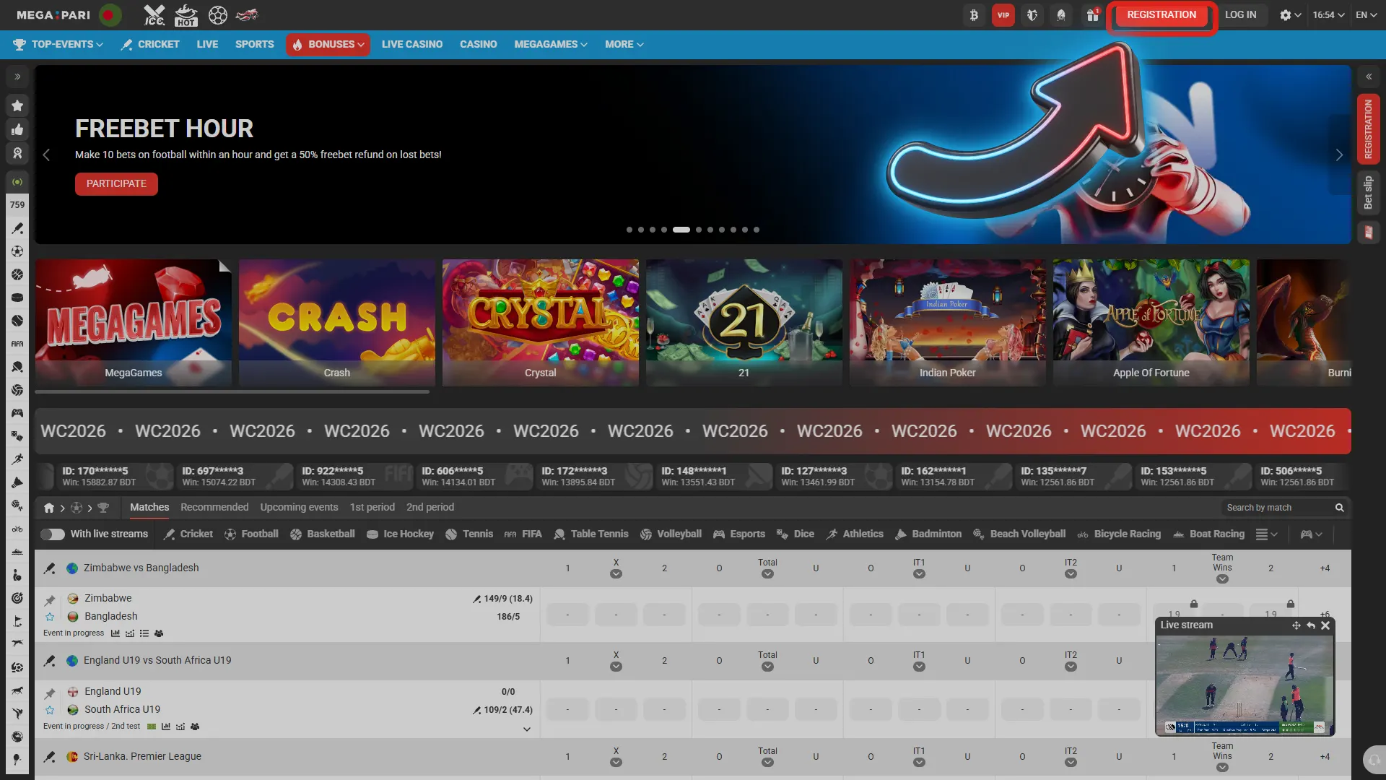Select the basketball icon in left sidebar
The height and width of the screenshot is (780, 1386).
click(x=17, y=274)
